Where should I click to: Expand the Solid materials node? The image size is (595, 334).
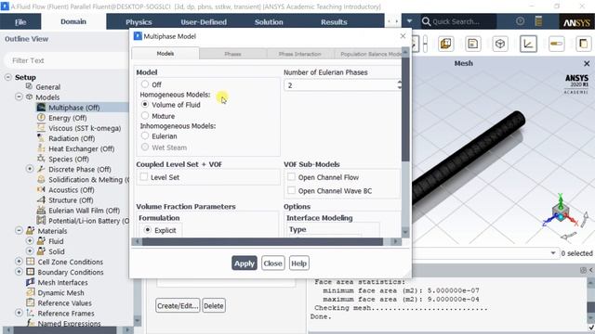(x=30, y=251)
